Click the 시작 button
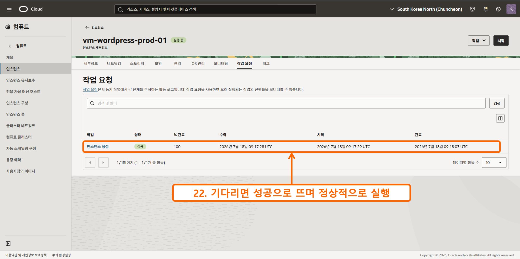Image resolution: width=520 pixels, height=259 pixels. tap(501, 41)
